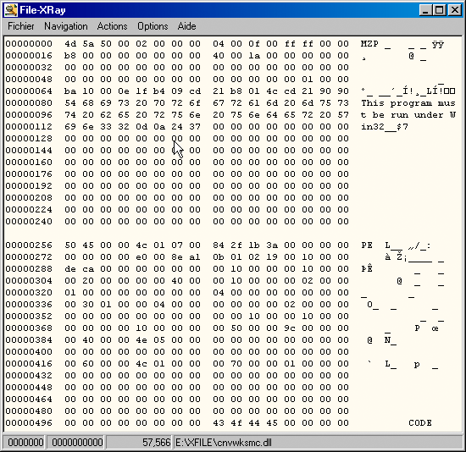Click the 'This program mus' ASCII text

click(408, 103)
